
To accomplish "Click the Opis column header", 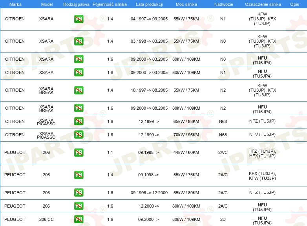I will click(294, 4).
